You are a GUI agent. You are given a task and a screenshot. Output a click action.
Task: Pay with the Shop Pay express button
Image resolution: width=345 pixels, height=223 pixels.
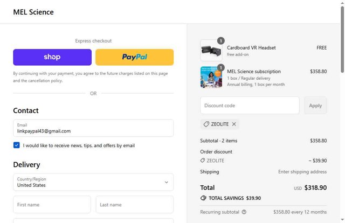(x=52, y=57)
